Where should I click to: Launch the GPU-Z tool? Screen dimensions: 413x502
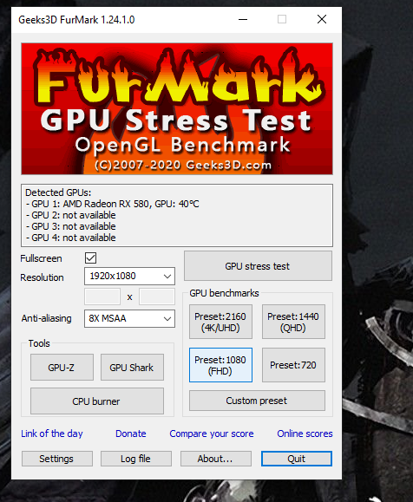point(62,368)
